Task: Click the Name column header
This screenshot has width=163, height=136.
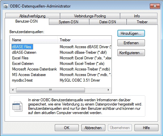Action: tap(34, 40)
